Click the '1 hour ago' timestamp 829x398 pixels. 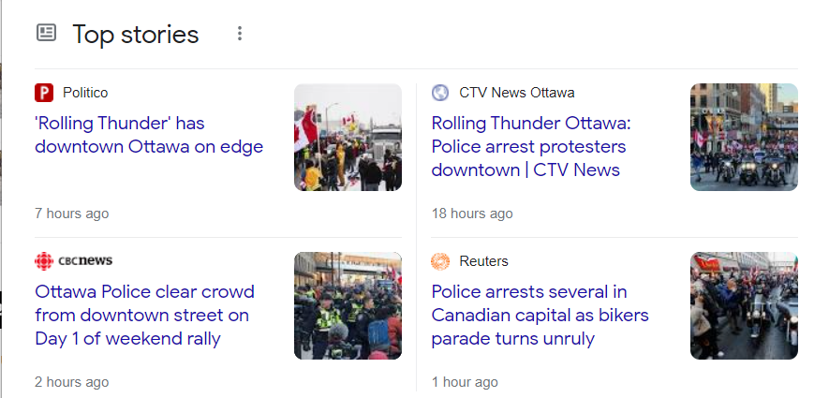pos(465,382)
